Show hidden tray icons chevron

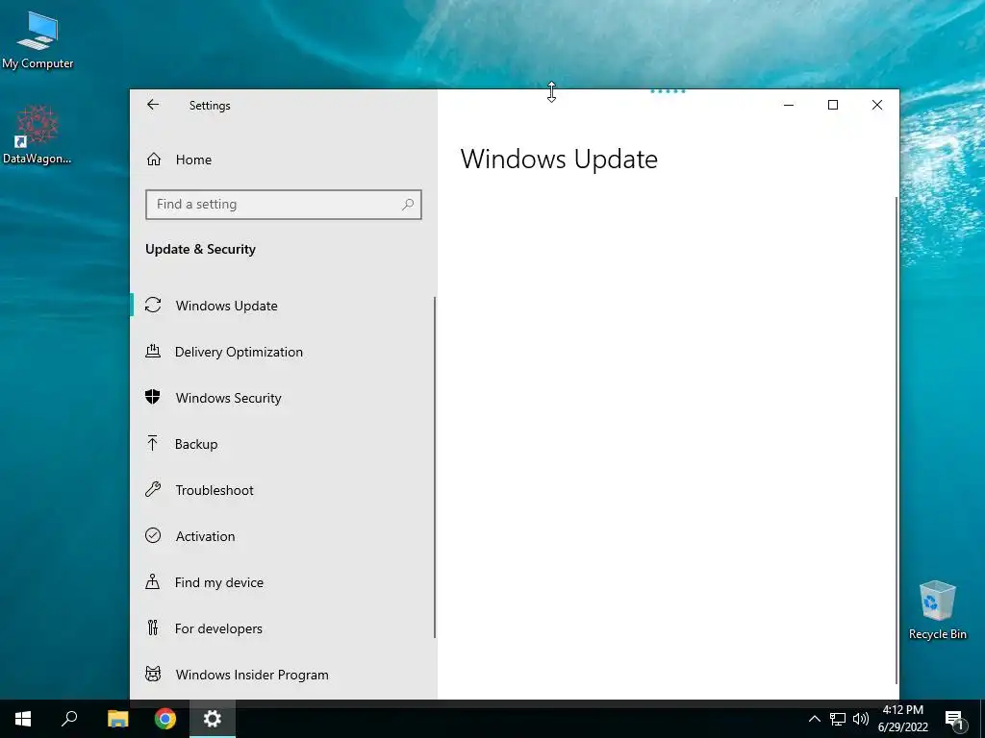[x=814, y=719]
